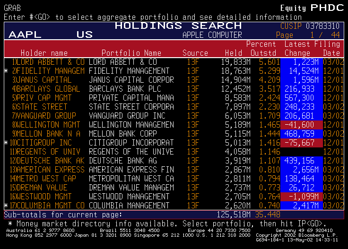
Task: Click the asterisk marker beside Citigroup Inc
Action: click(6, 142)
